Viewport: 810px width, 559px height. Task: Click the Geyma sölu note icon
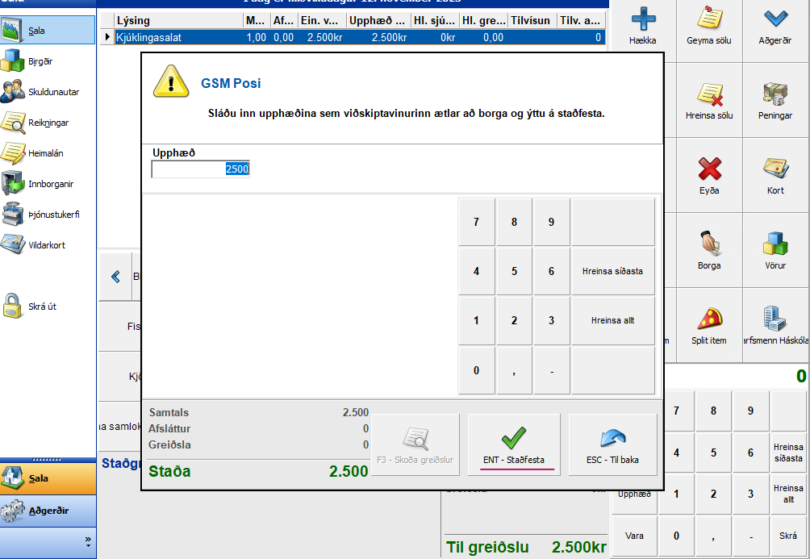pyautogui.click(x=708, y=19)
